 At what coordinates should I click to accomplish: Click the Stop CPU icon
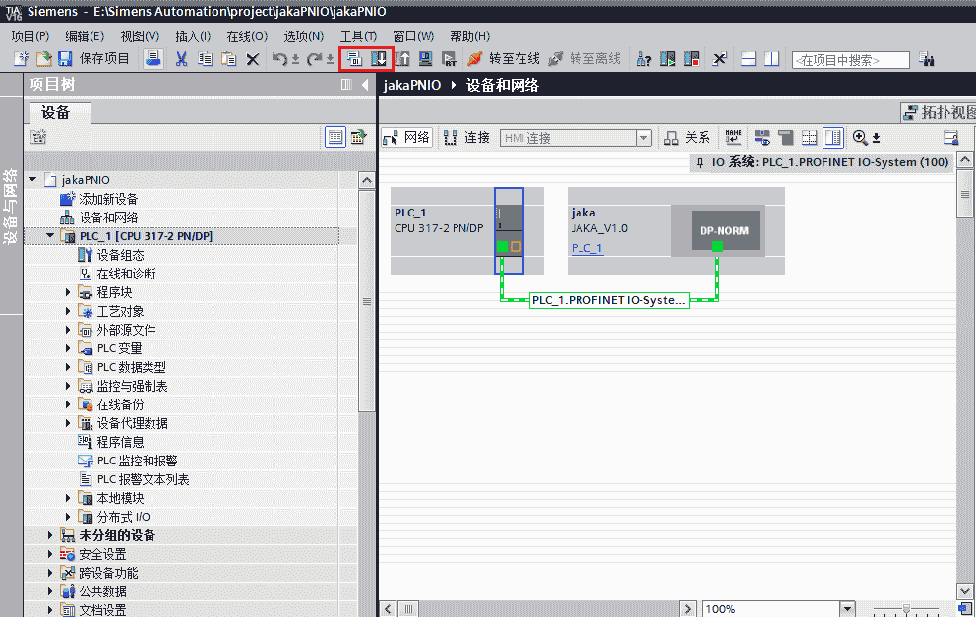point(690,59)
